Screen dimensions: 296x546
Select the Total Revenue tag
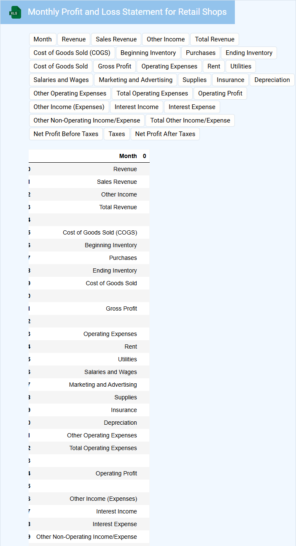[214, 39]
